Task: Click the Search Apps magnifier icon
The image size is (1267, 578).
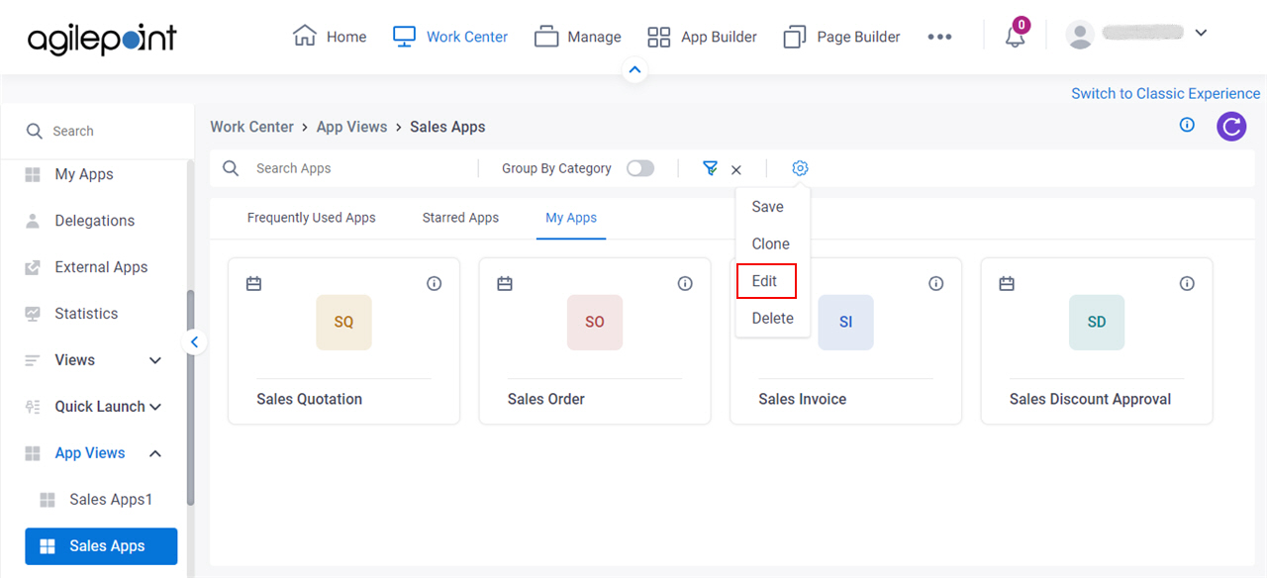Action: 231,168
